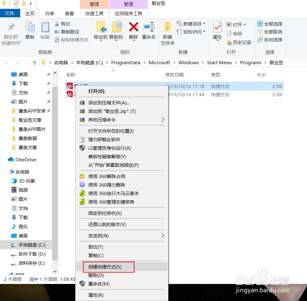Click the red X Delete (删除) icon
The height and width of the screenshot is (301, 307).
point(133,27)
